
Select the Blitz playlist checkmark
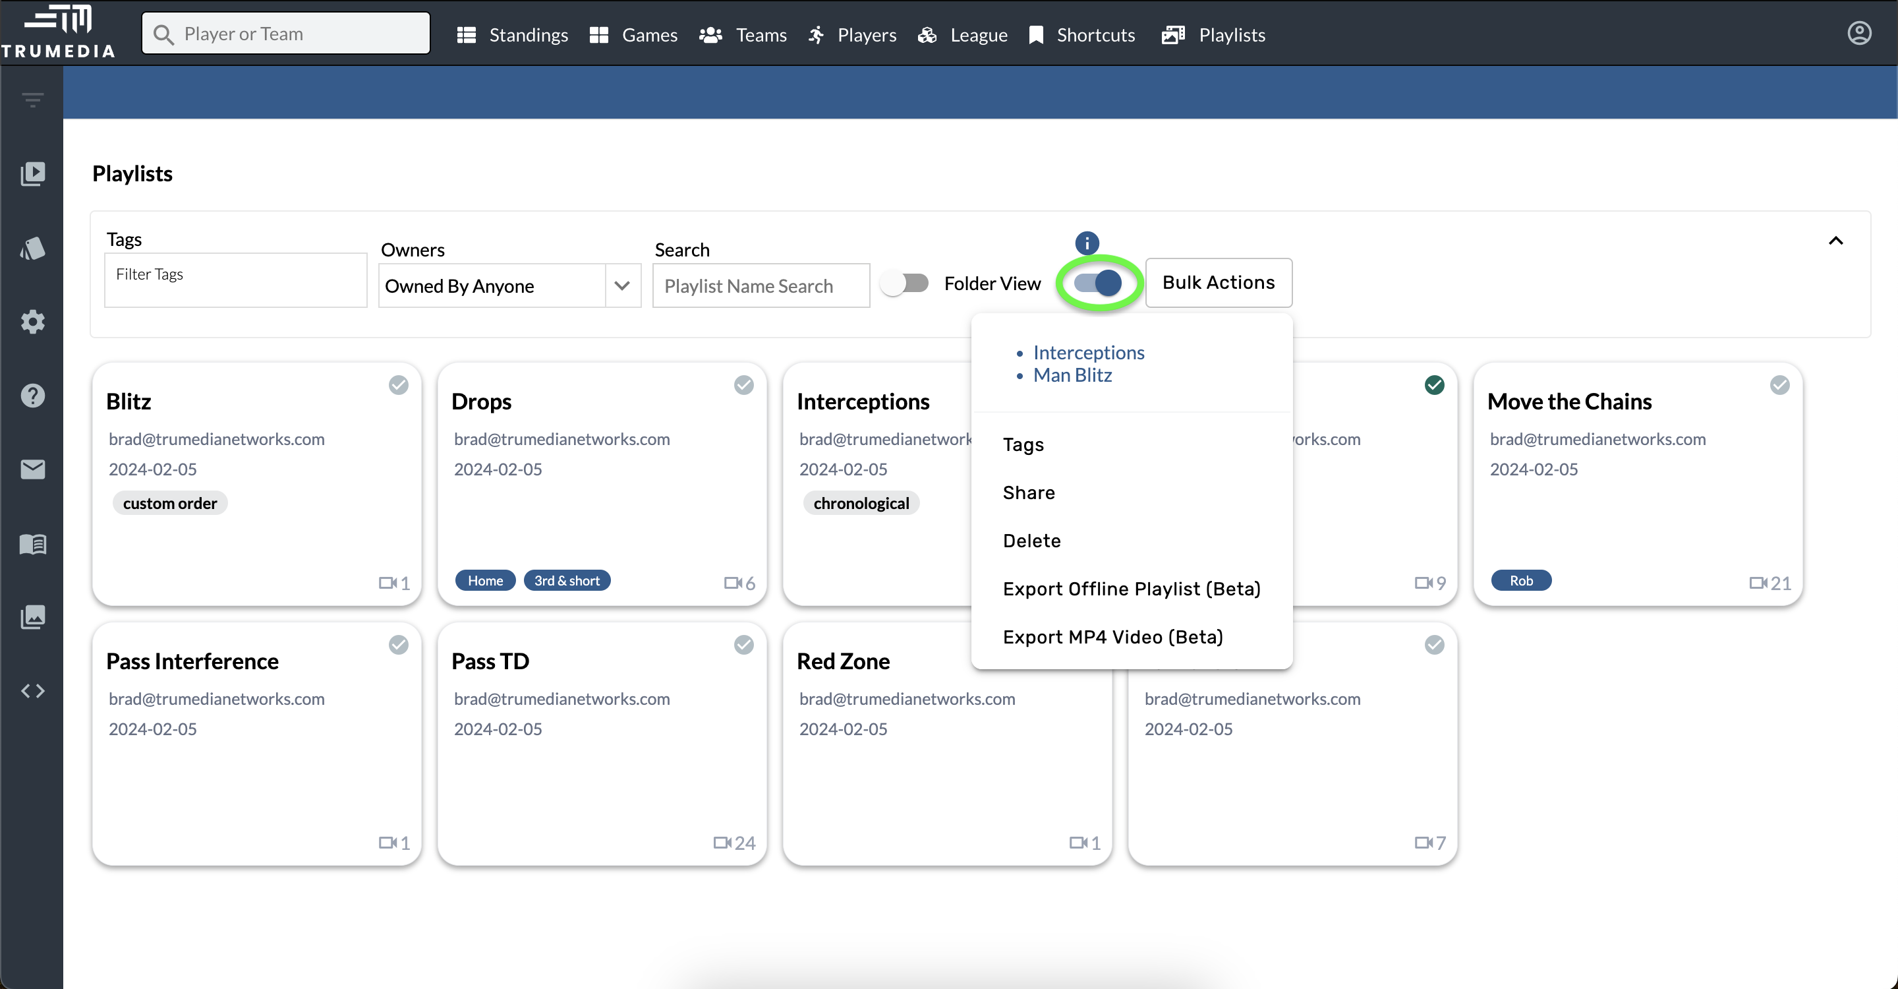399,384
